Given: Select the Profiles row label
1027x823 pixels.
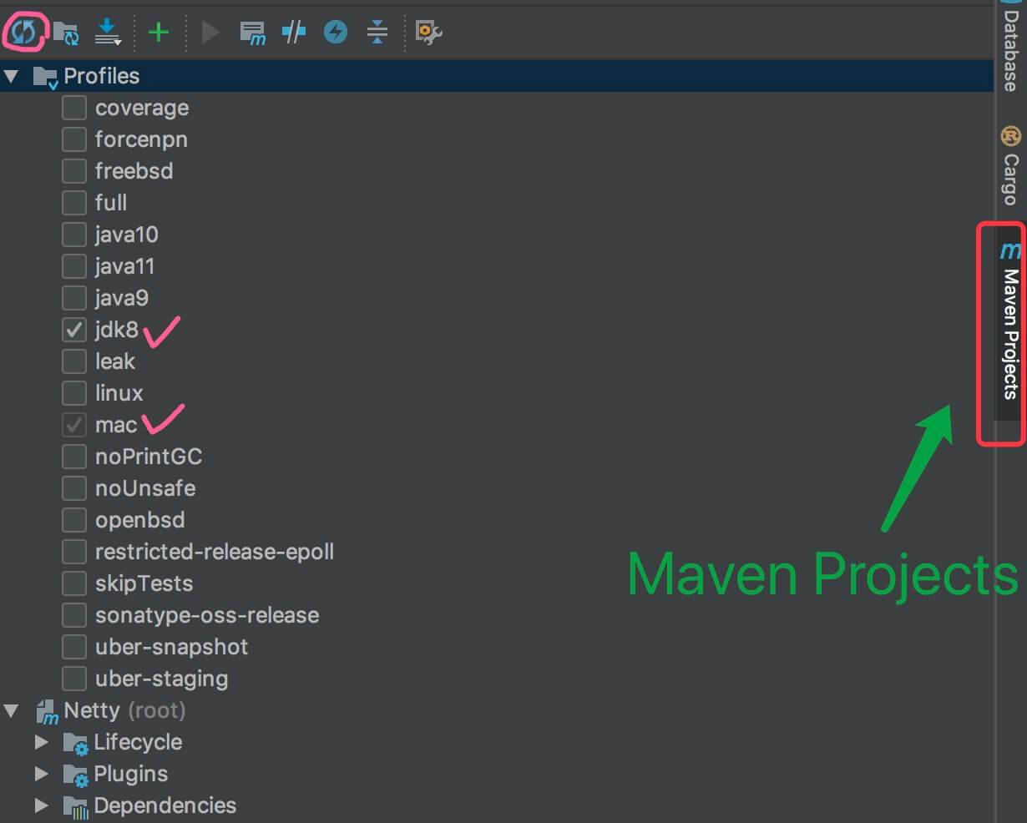Looking at the screenshot, I should [102, 76].
